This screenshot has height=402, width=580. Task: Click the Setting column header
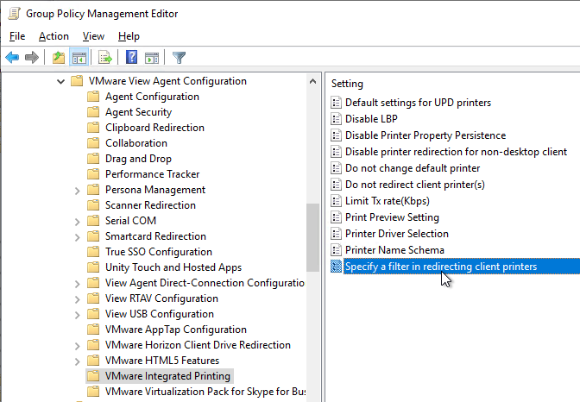point(347,84)
